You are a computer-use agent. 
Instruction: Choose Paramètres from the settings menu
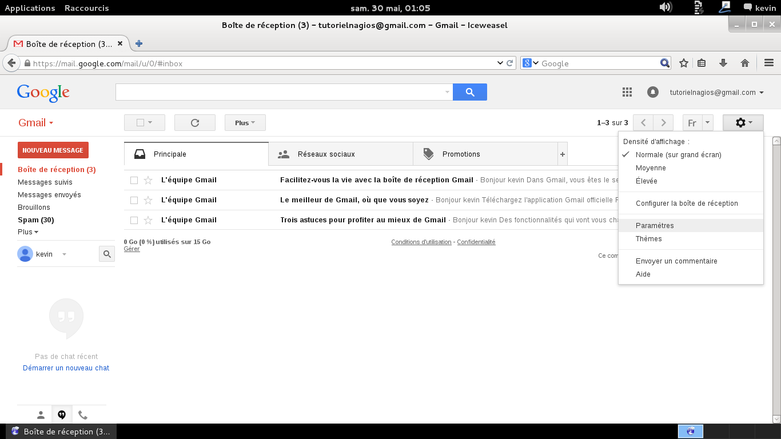tap(691, 226)
